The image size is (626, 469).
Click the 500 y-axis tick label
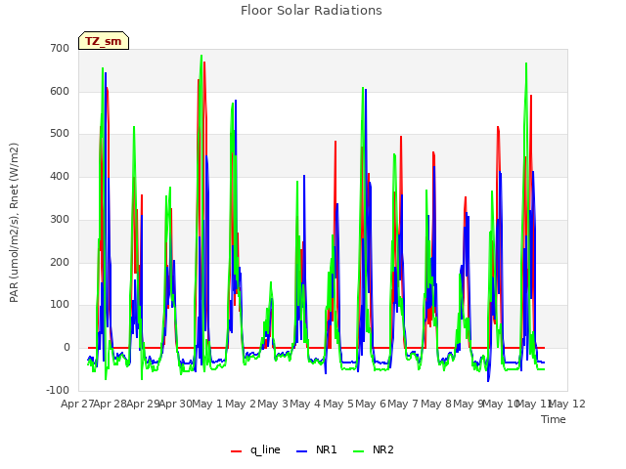pos(60,134)
